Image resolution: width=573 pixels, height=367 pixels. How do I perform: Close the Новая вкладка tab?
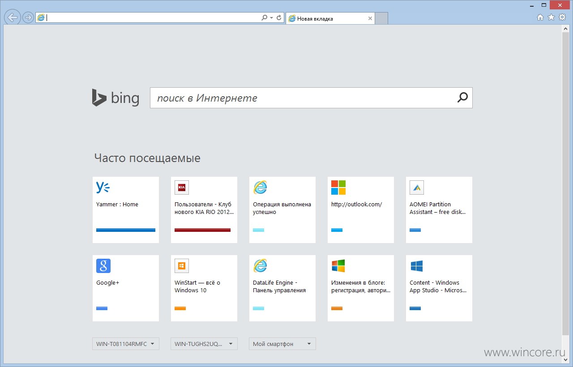pyautogui.click(x=370, y=19)
